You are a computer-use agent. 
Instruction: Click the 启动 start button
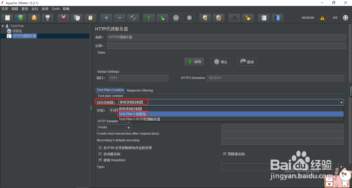coord(194,62)
